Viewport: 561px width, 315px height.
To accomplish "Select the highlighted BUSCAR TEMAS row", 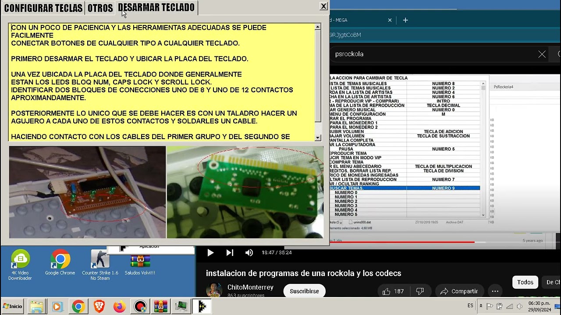I will click(x=405, y=188).
